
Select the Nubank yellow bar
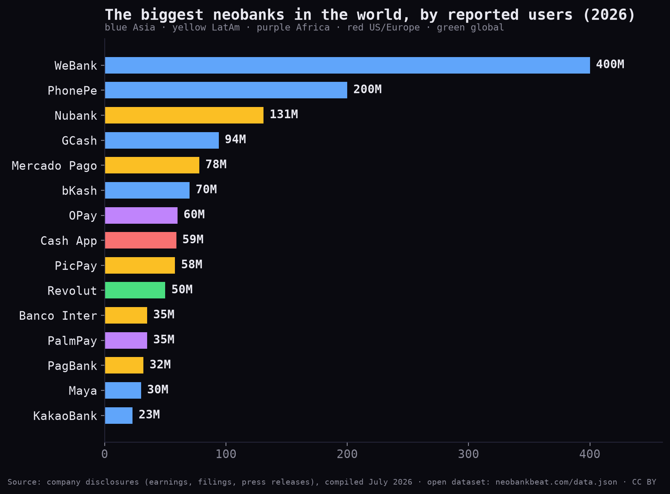point(184,115)
